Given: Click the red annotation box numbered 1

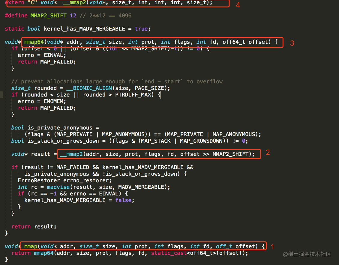Looking at the screenshot, I should (272, 247).
